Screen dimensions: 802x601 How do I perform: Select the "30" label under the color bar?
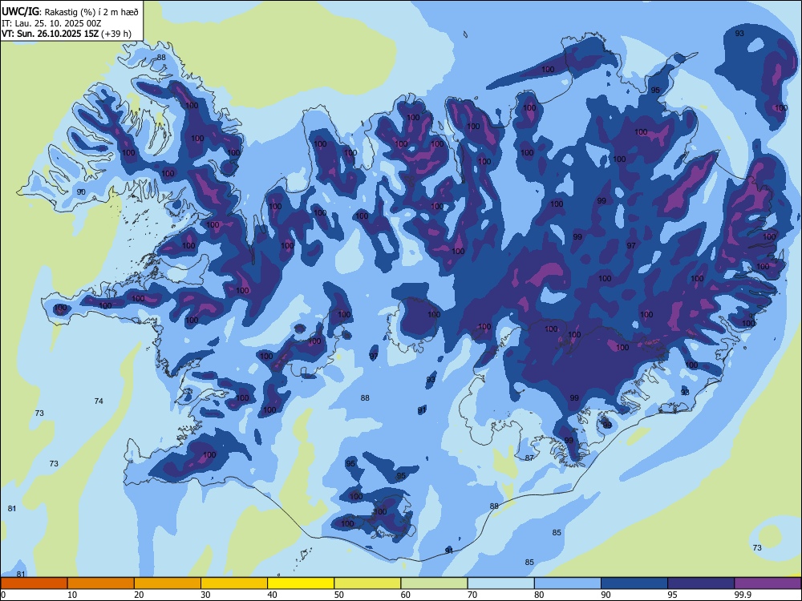(205, 595)
